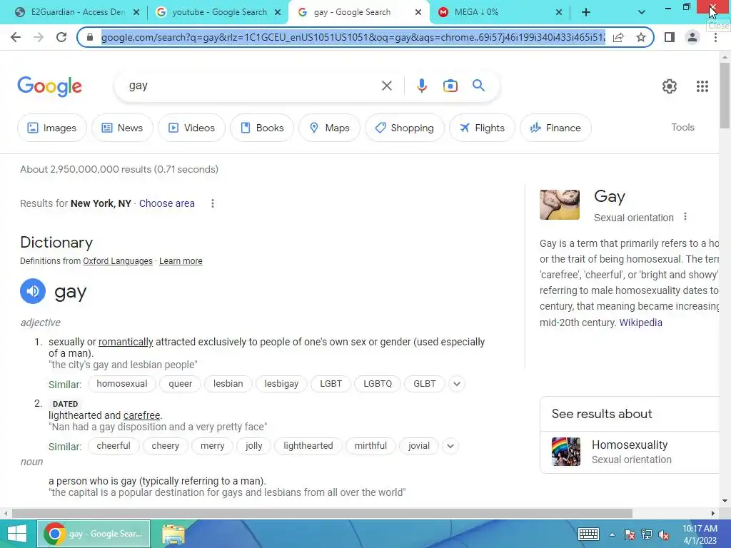The image size is (731, 548).
Task: Filter results by Maps
Action: pyautogui.click(x=329, y=128)
